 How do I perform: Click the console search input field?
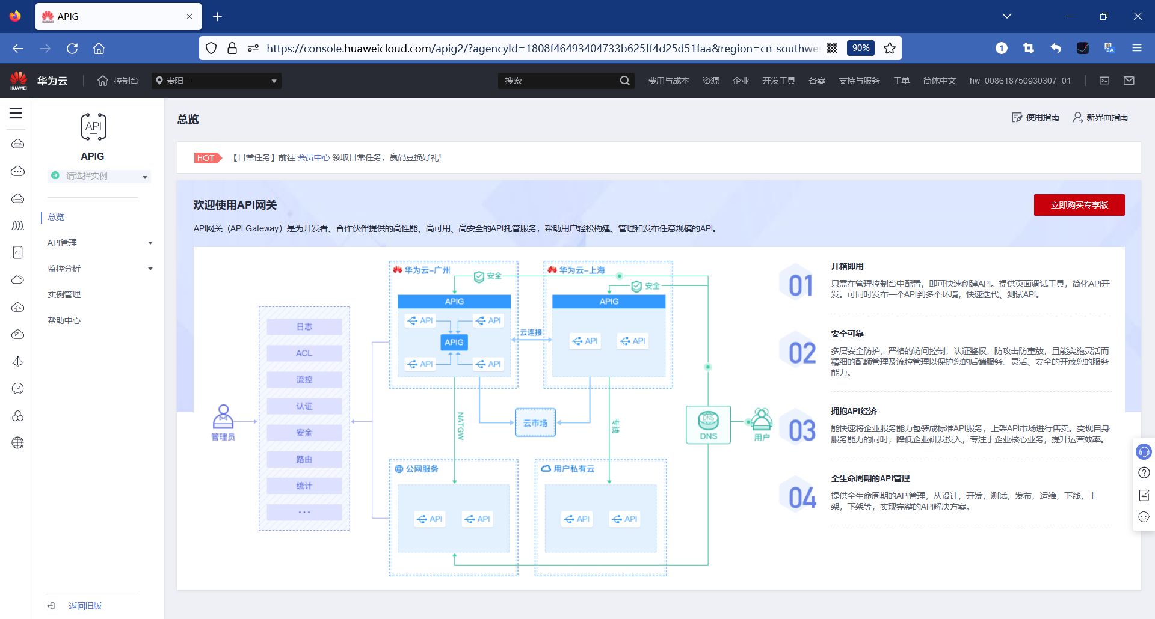[559, 81]
